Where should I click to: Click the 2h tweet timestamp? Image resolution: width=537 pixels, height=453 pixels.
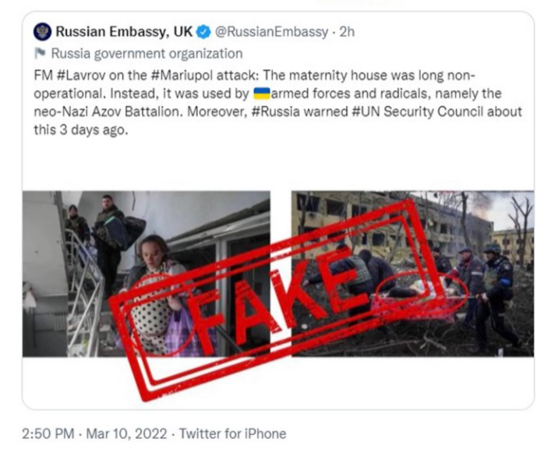347,31
